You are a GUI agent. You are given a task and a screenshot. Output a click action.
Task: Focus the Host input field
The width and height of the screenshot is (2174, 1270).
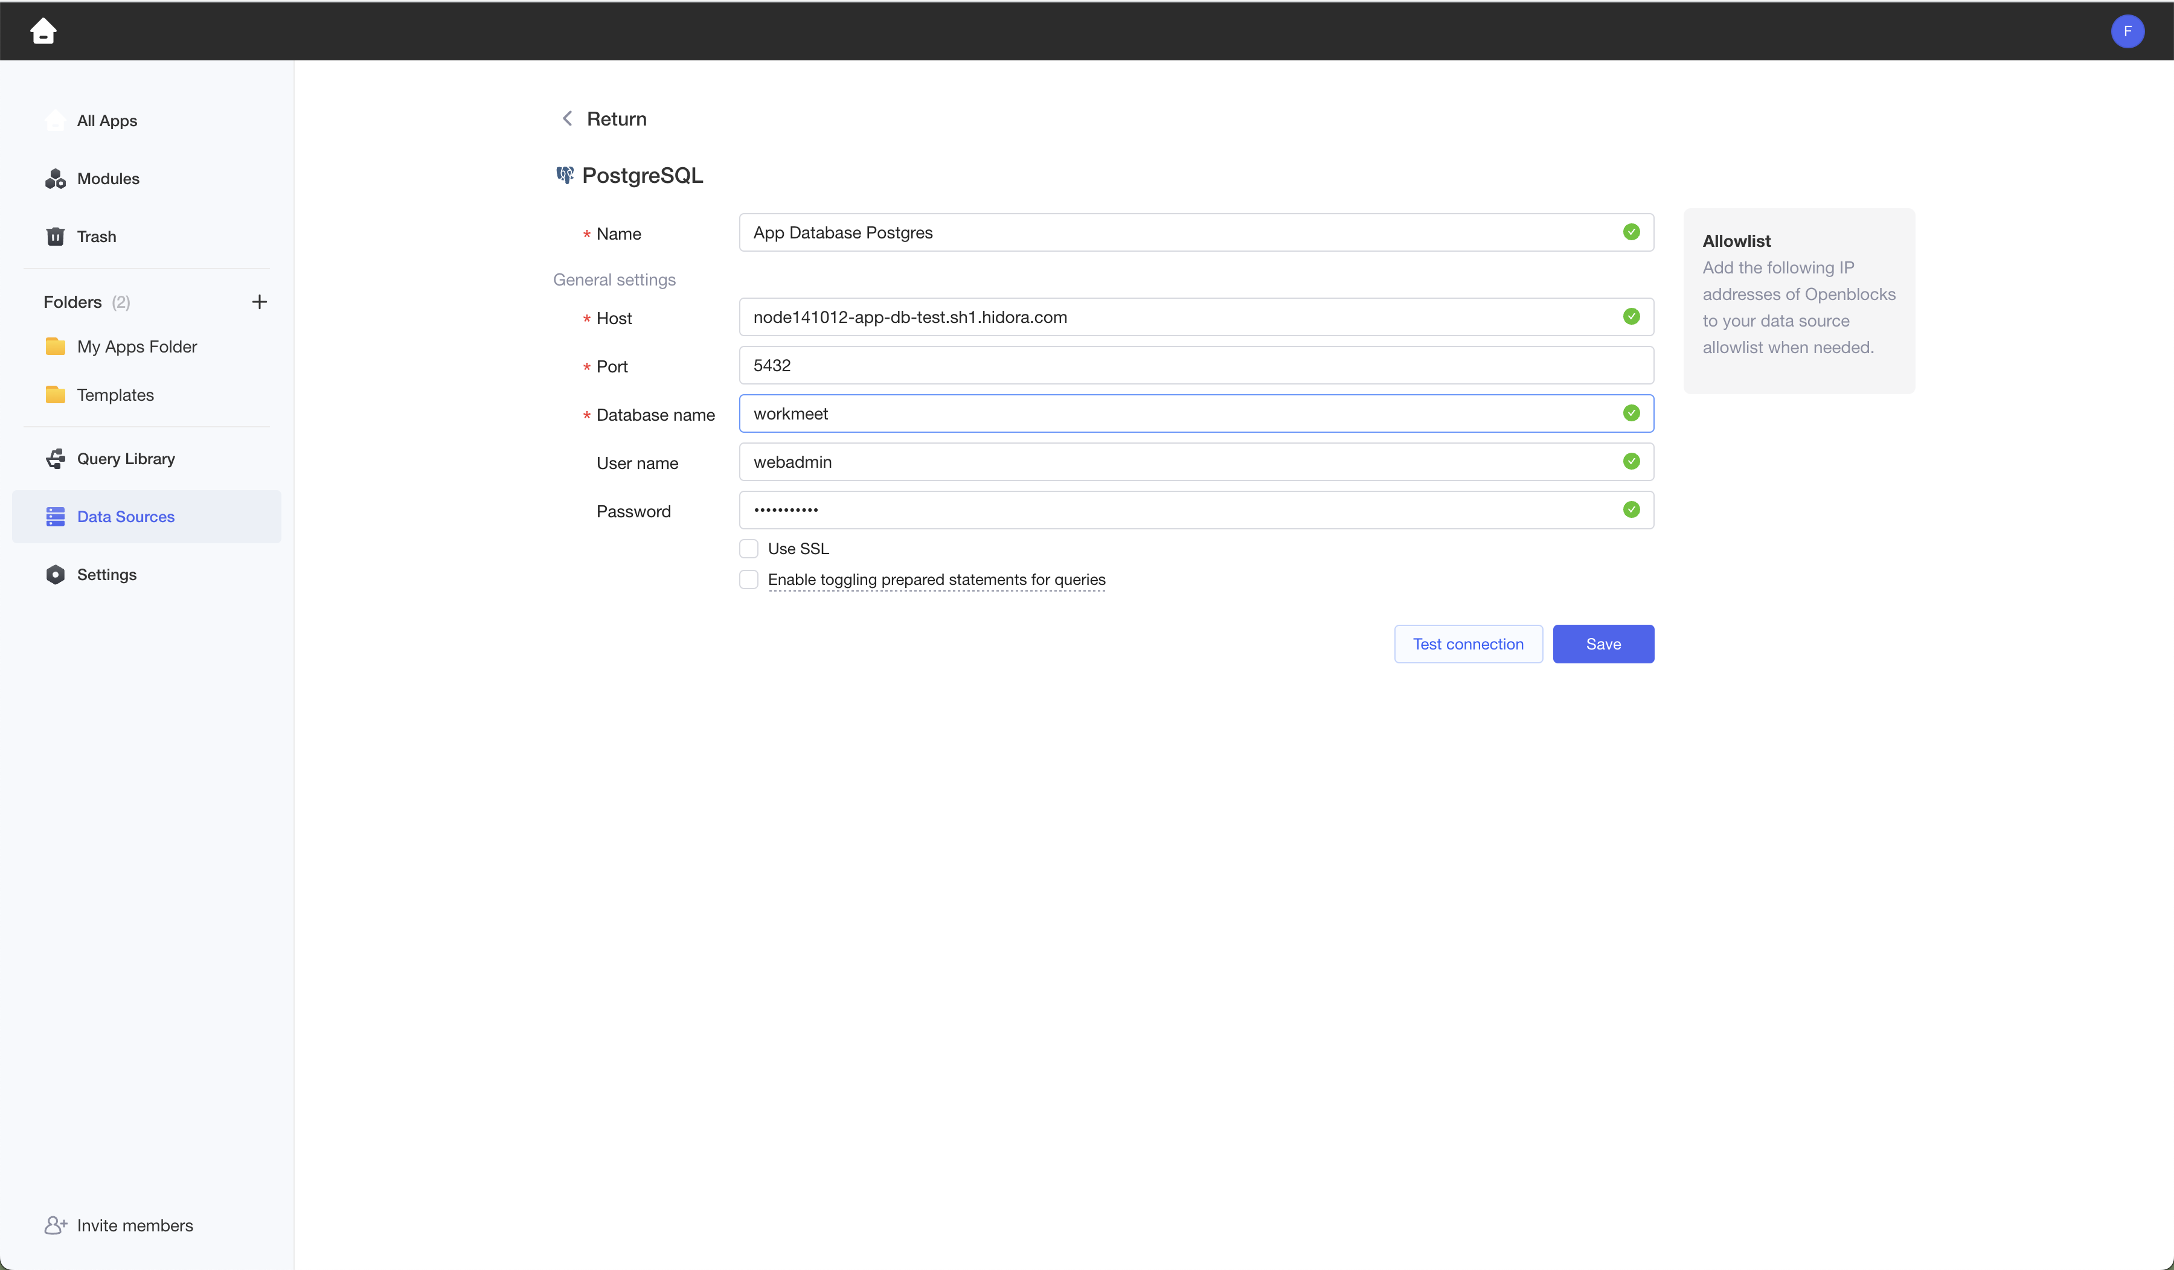click(1182, 317)
